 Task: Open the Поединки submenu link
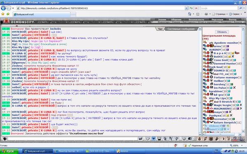tap(226, 22)
